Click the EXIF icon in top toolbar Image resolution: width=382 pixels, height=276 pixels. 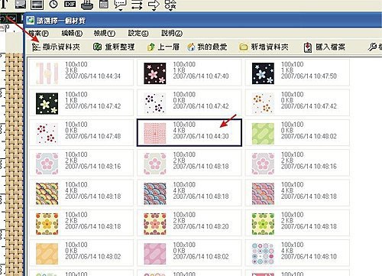[x=70, y=4]
